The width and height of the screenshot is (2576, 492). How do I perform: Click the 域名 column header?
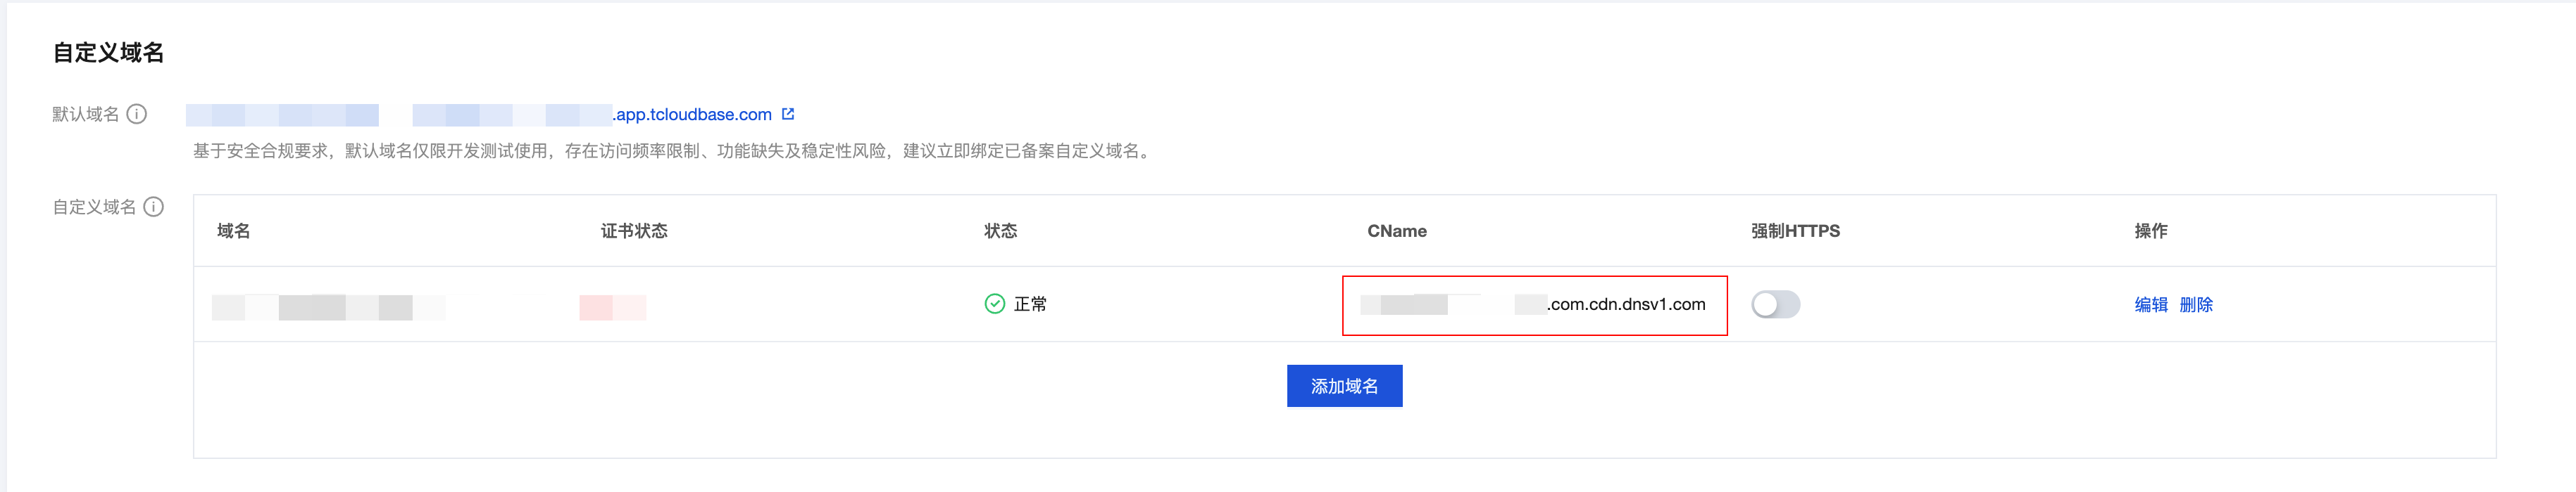coord(234,231)
